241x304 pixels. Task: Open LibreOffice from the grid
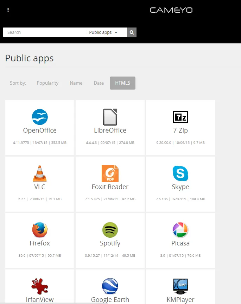coord(110,117)
